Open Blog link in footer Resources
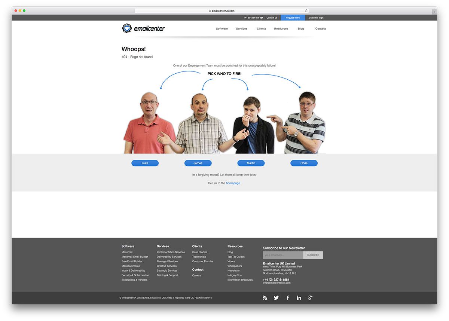The width and height of the screenshot is (449, 321). pyautogui.click(x=230, y=252)
